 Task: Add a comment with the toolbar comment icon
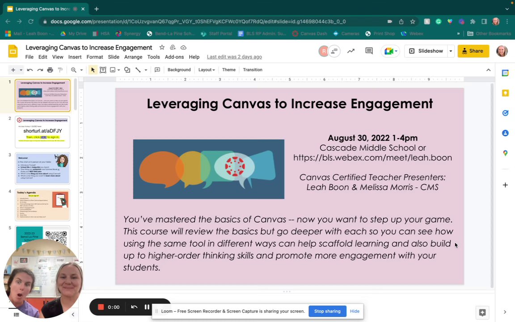click(157, 70)
